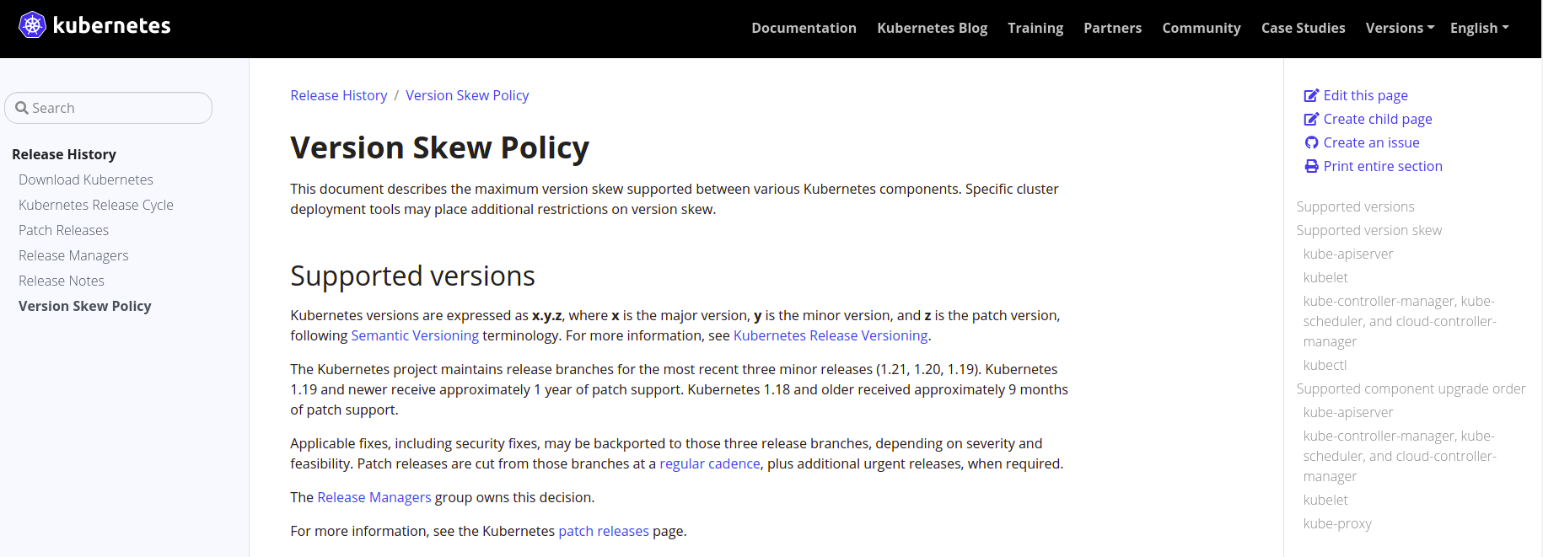The width and height of the screenshot is (1543, 557).
Task: Open the Release History sidebar heading
Action: pyautogui.click(x=64, y=154)
